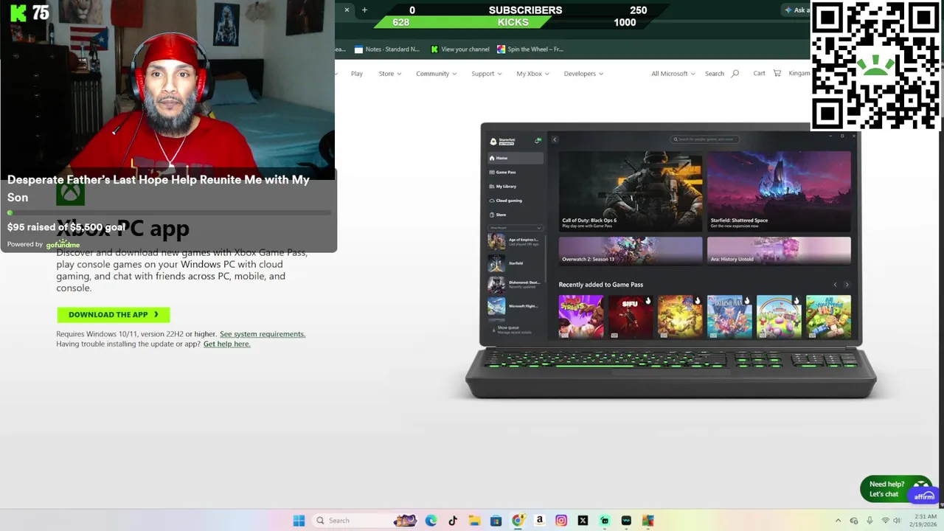Click the microphone icon in system tray
944x531 pixels.
click(x=870, y=521)
